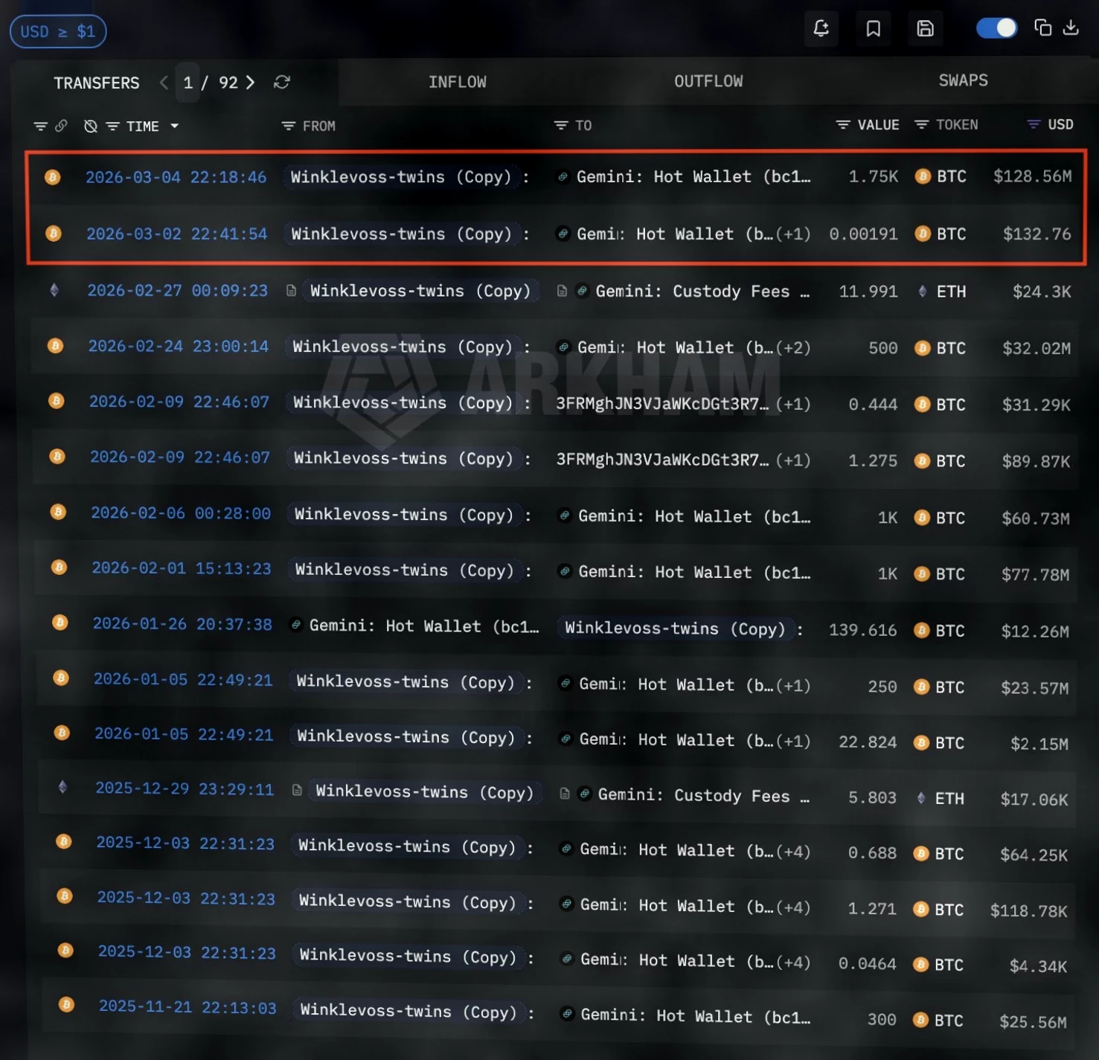The image size is (1099, 1060).
Task: Click the $64.25K USD value
Action: (1034, 855)
